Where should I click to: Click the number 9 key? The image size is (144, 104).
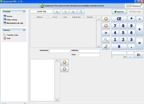(x=132, y=26)
